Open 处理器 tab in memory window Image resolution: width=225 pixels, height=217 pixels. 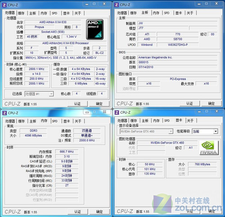(x=10, y=121)
